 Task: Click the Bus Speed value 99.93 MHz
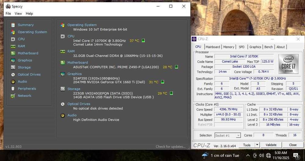click(228, 119)
